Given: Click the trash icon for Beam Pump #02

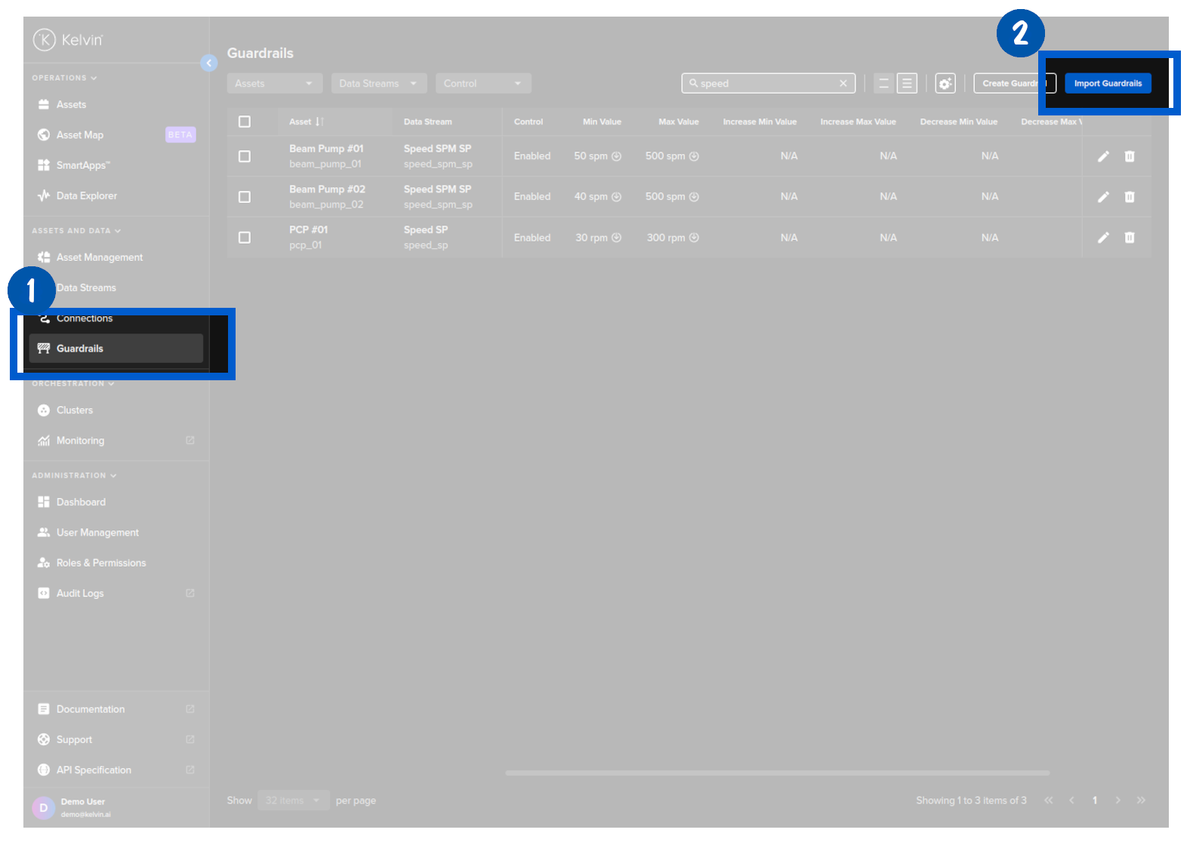Looking at the screenshot, I should (1130, 197).
